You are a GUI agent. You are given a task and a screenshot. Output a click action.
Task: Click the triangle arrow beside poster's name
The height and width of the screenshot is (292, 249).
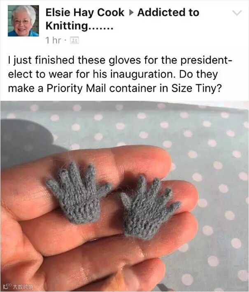point(131,13)
